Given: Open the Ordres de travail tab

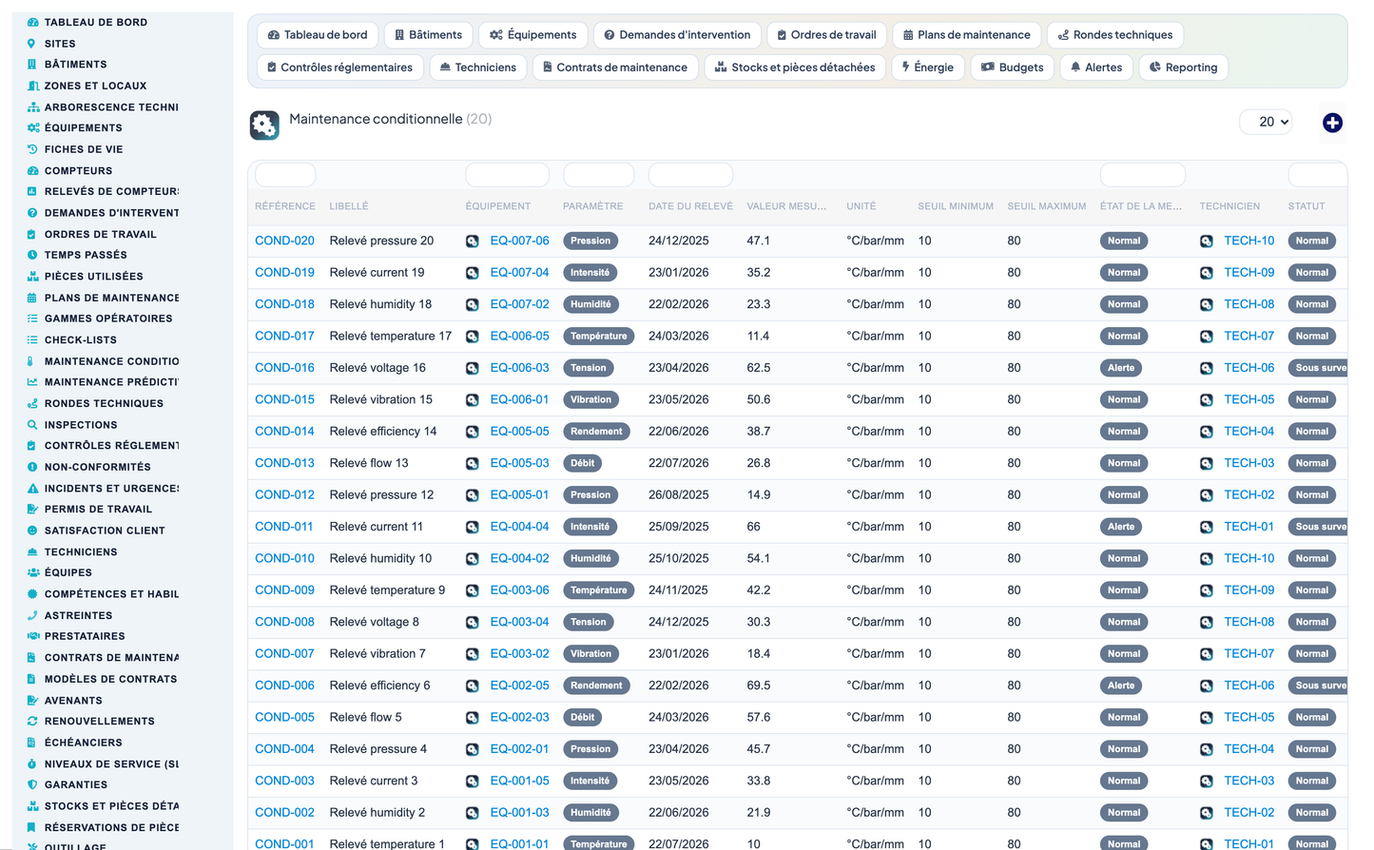Looking at the screenshot, I should point(826,35).
